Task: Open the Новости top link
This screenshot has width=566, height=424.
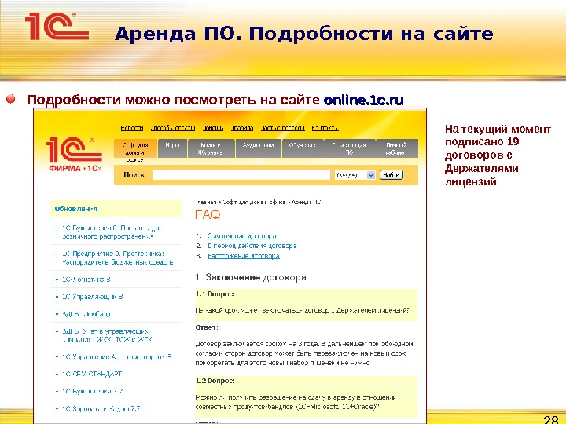Action: (x=132, y=128)
